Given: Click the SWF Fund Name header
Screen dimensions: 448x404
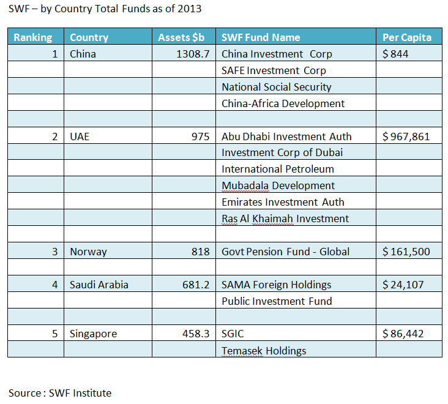Looking at the screenshot, I should [x=261, y=37].
